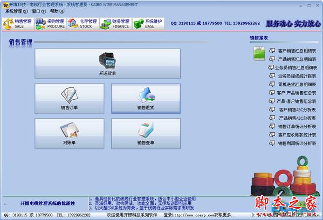The height and width of the screenshot is (220, 323).
Task: Open 客户销售汇总明细表 report
Action: click(x=297, y=51)
